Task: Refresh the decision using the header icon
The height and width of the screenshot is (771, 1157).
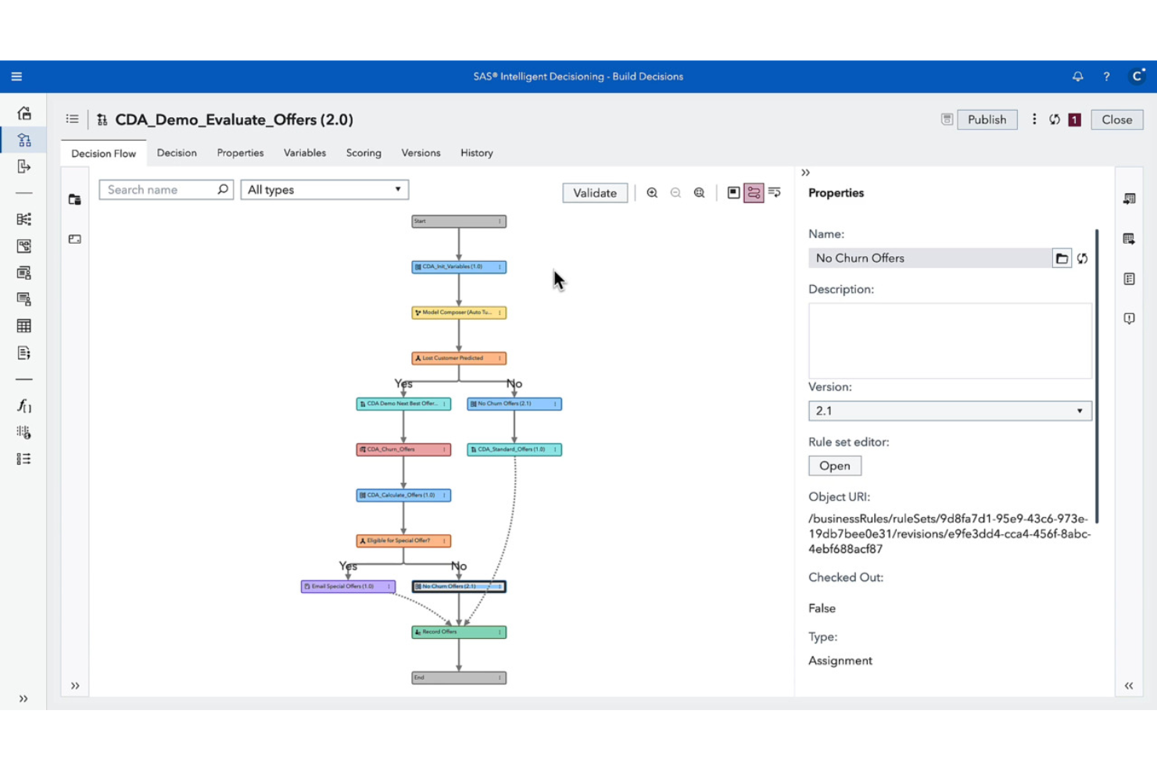Action: pos(1055,120)
